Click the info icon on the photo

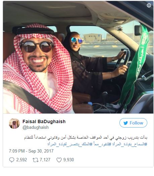[149, 5]
